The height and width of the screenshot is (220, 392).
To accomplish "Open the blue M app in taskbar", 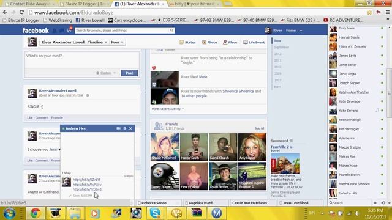I will pyautogui.click(x=216, y=213).
